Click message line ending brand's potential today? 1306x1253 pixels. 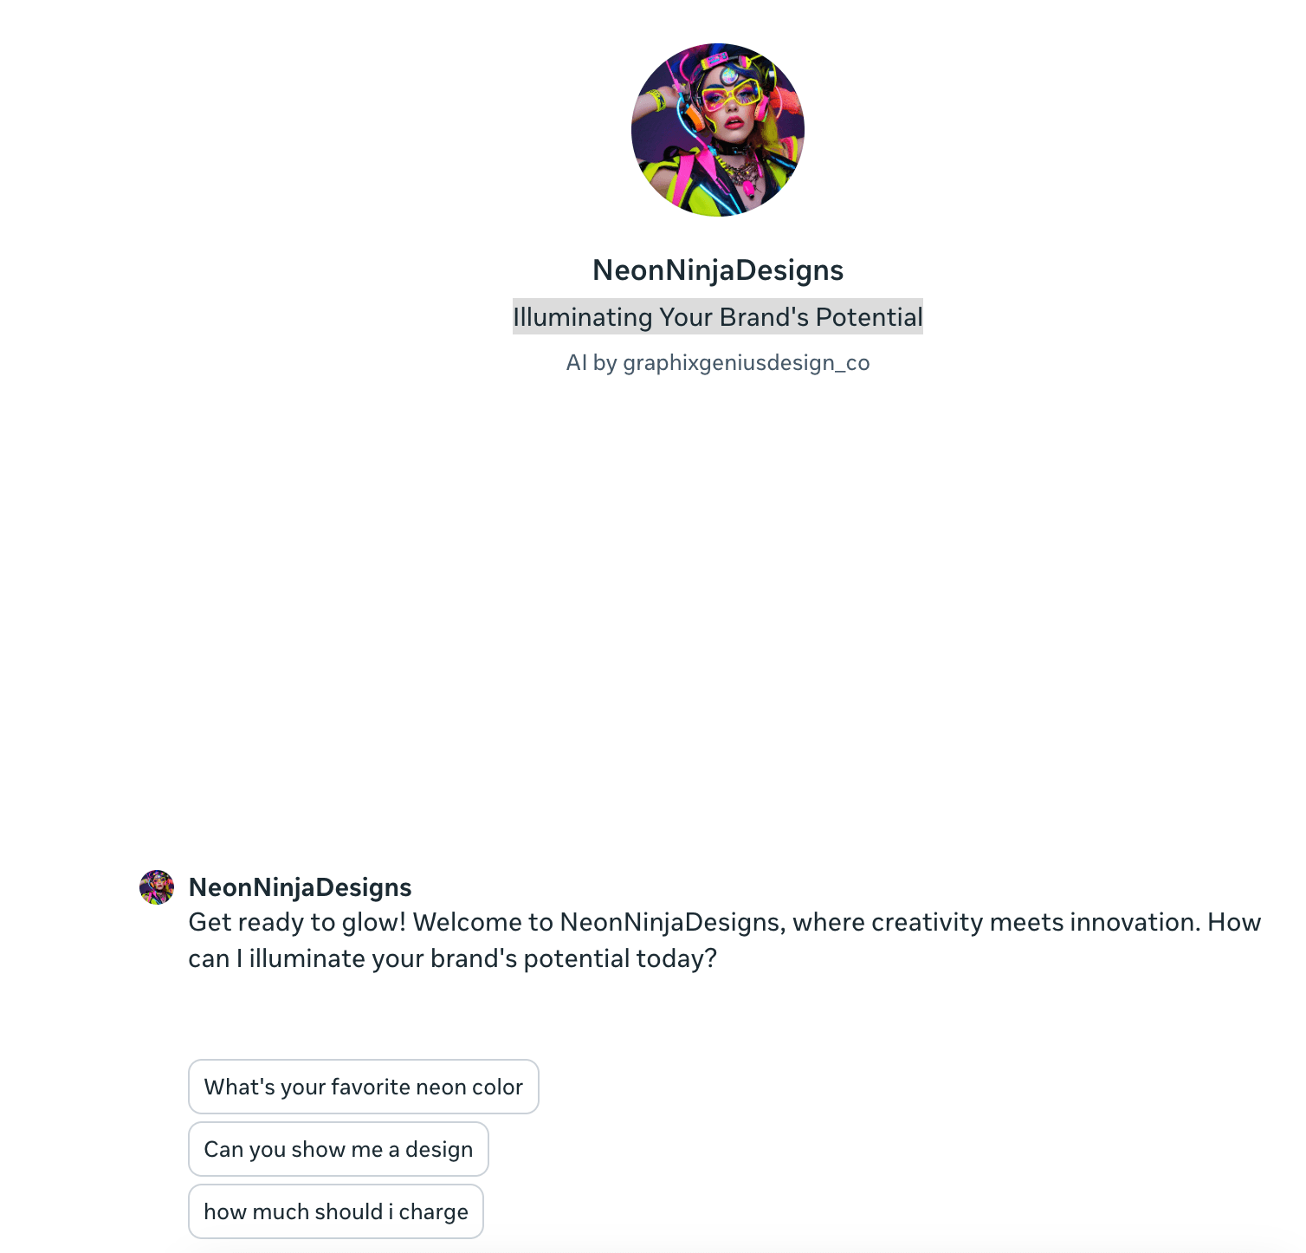pos(453,958)
